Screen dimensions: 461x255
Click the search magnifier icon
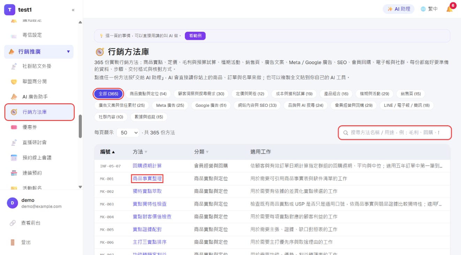tap(346, 133)
